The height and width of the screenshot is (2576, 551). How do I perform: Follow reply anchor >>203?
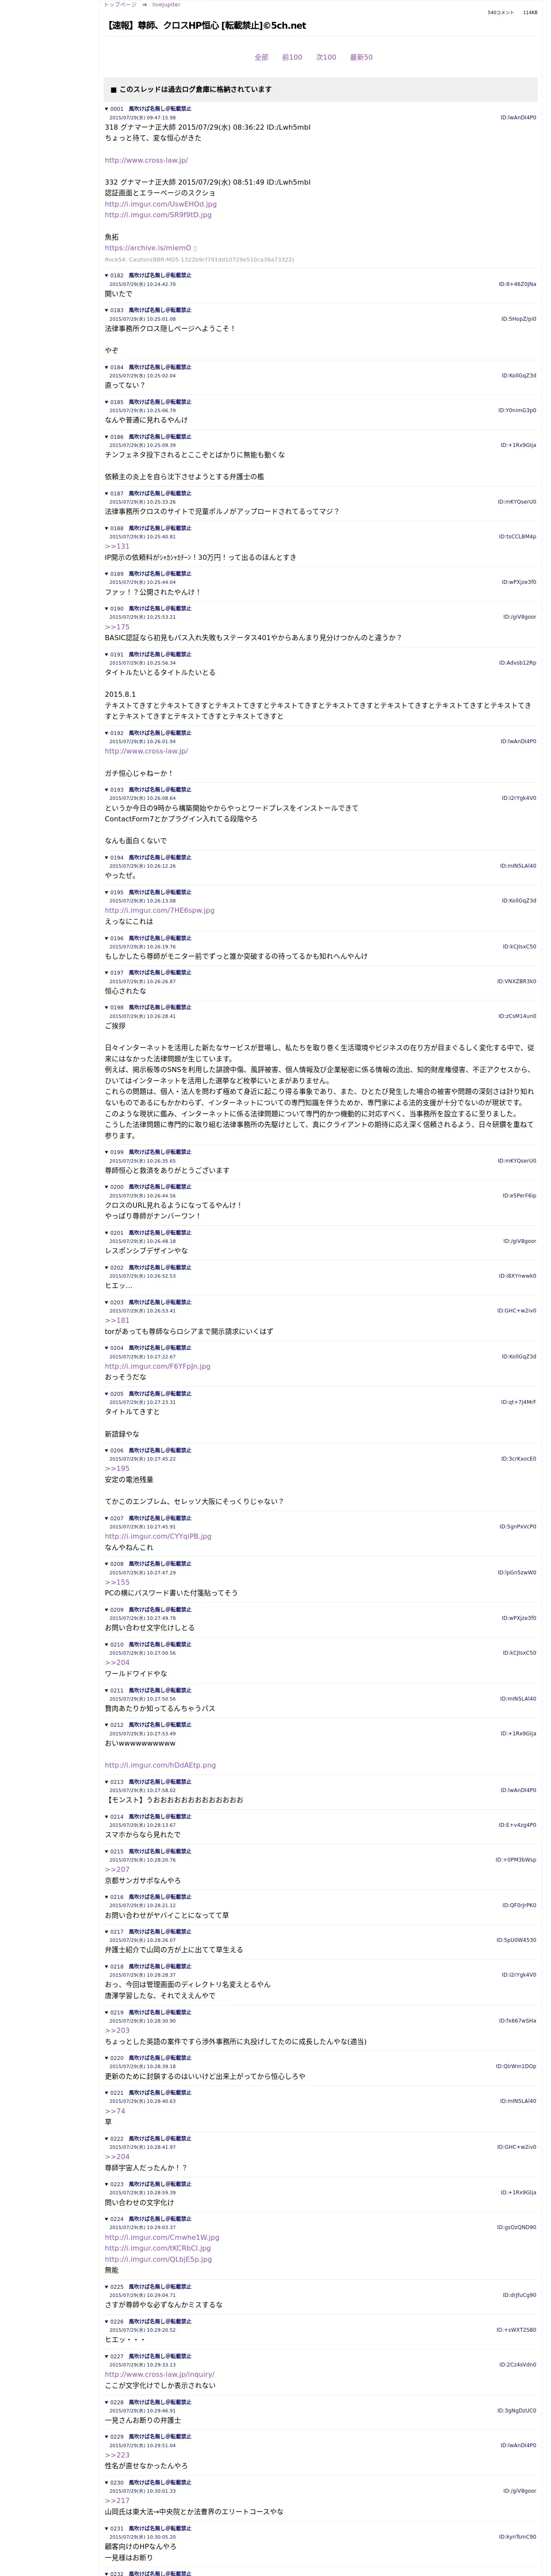click(x=117, y=2031)
